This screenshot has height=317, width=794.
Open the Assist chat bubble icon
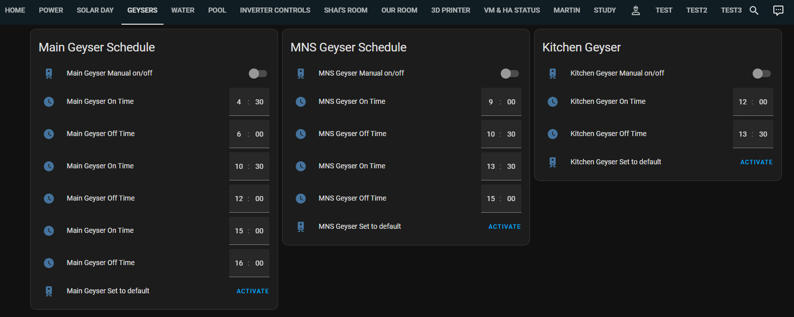point(778,10)
